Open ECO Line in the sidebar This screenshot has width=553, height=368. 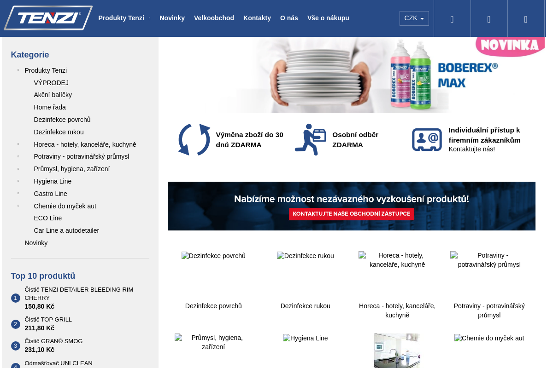pyautogui.click(x=48, y=218)
